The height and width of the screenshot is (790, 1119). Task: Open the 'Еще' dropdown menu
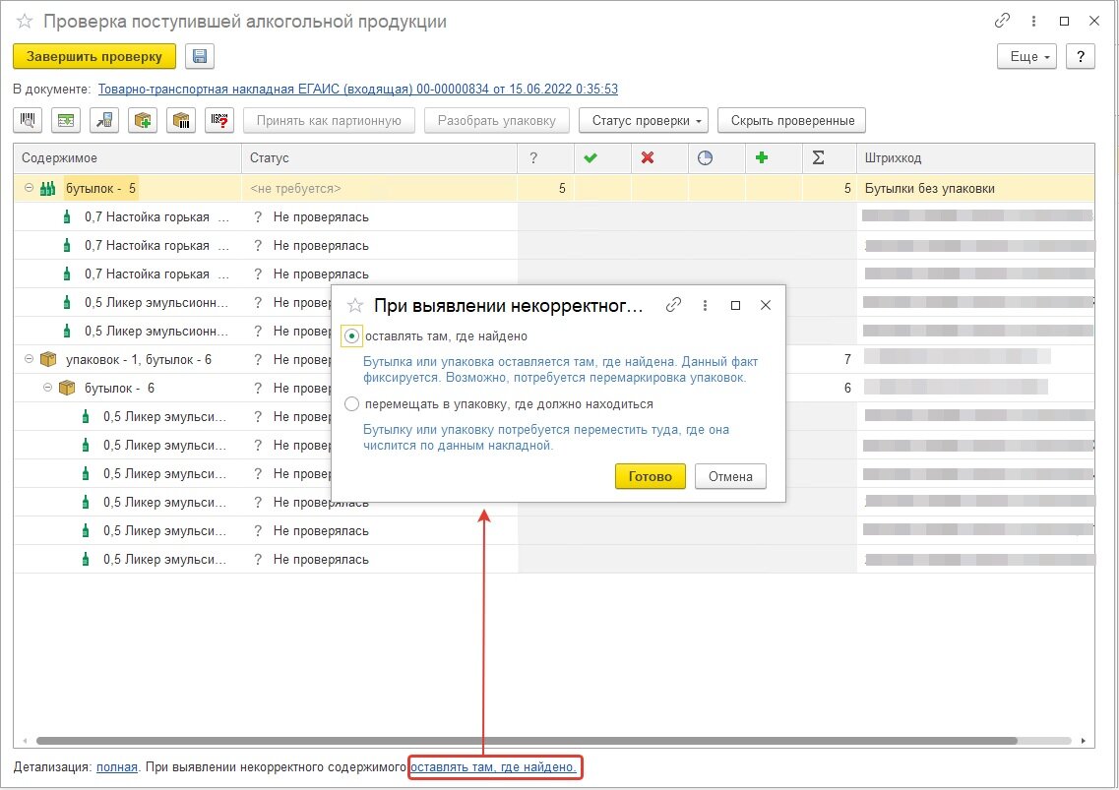tap(1026, 56)
